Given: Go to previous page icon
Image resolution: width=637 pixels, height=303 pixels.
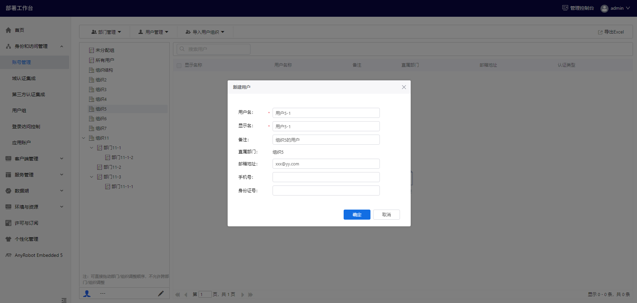Looking at the screenshot, I should click(186, 295).
